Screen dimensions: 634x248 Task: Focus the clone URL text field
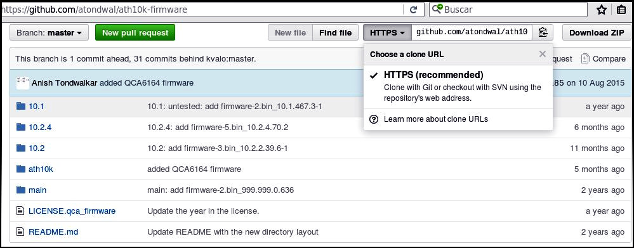pos(472,33)
